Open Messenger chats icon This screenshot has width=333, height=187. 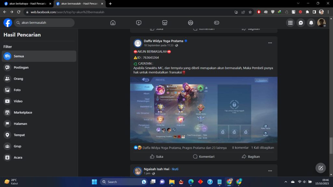(x=301, y=22)
